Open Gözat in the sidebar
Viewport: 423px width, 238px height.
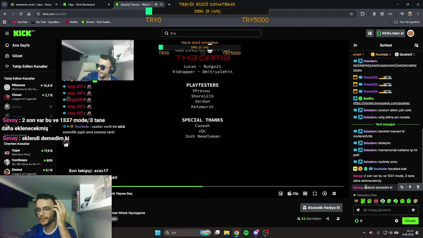point(17,56)
